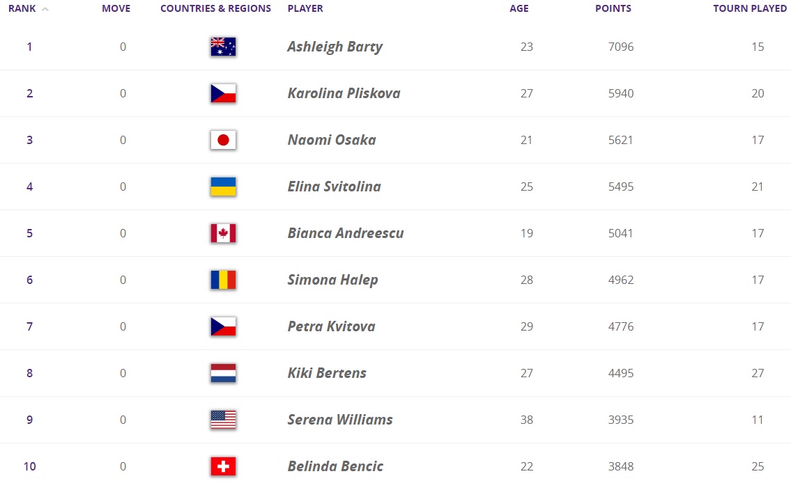Viewport: 791px width, 483px height.
Task: Click the Canadian flag icon
Action: coord(223,233)
